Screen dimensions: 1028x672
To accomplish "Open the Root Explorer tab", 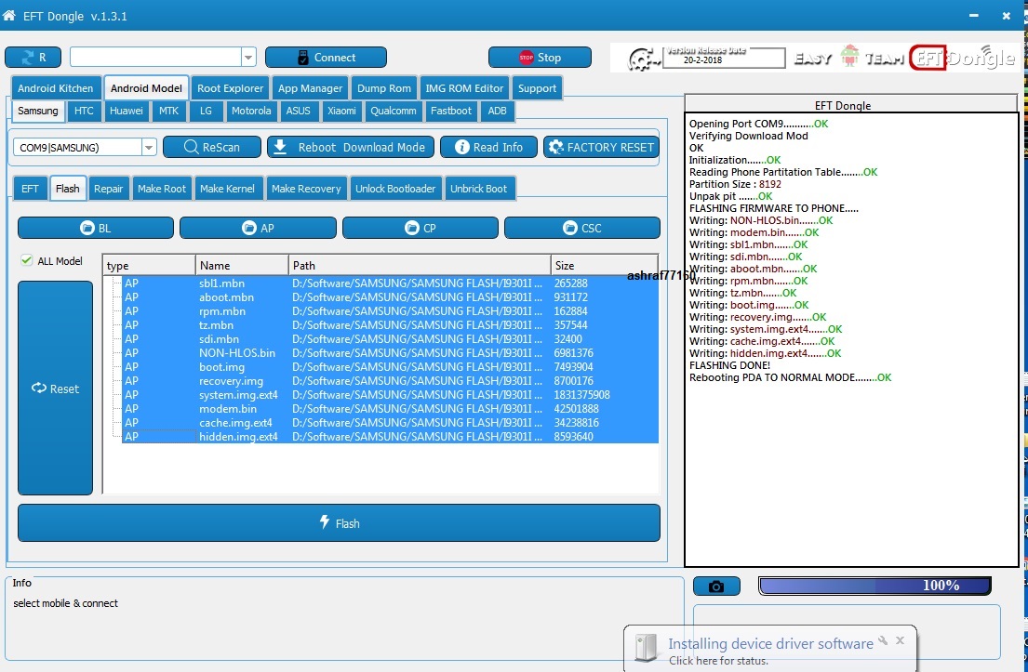I will (230, 88).
